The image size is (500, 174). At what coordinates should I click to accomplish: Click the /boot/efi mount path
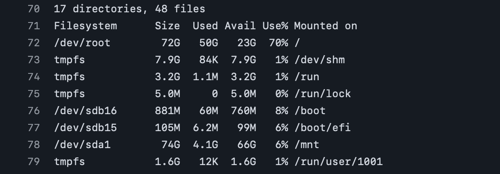point(323,128)
